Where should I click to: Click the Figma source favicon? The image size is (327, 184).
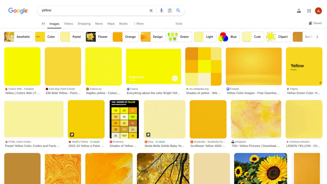[x=288, y=89]
